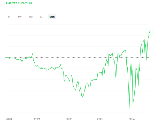Viewport: 162px width, 123px height.
Task: Click the chart line's starting point at 2020
Action: [x=6, y=58]
